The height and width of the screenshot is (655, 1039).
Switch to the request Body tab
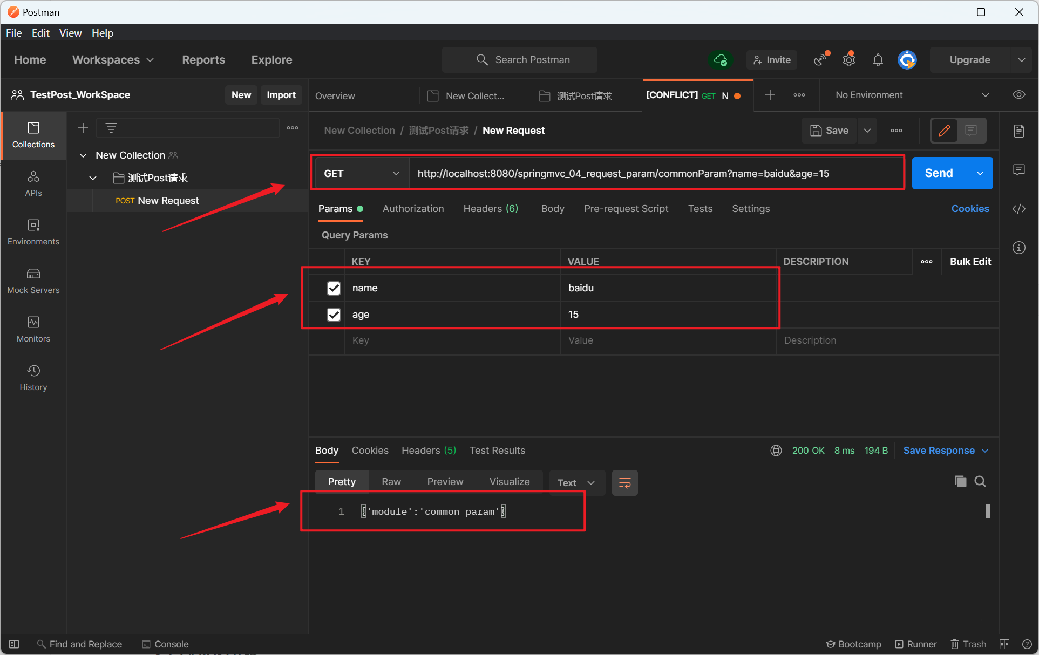click(553, 209)
